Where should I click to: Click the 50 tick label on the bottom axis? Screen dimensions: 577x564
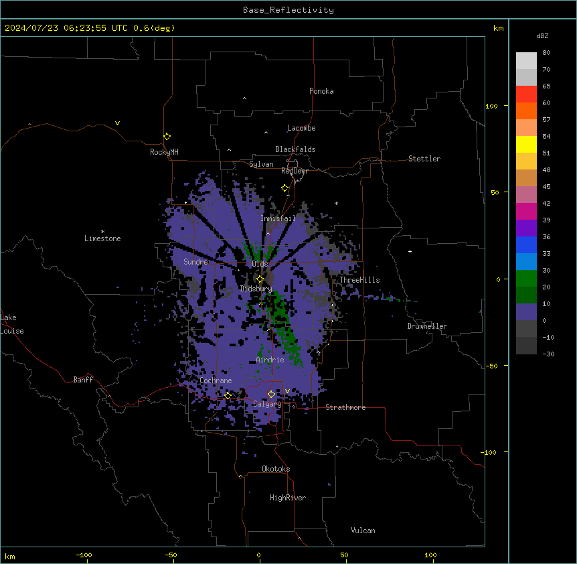(x=345, y=555)
